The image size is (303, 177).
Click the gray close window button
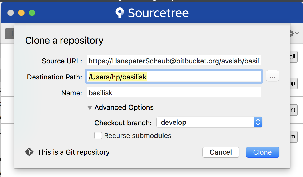point(11,13)
